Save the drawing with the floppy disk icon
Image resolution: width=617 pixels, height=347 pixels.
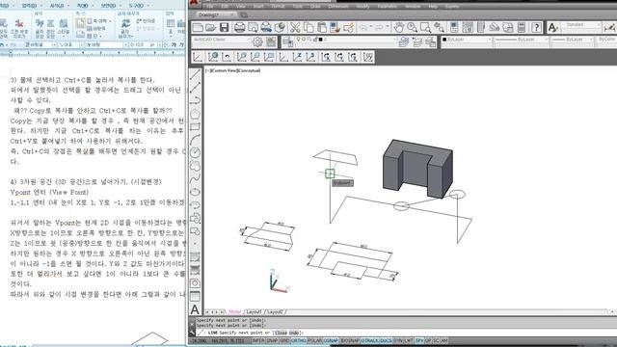pyautogui.click(x=225, y=28)
